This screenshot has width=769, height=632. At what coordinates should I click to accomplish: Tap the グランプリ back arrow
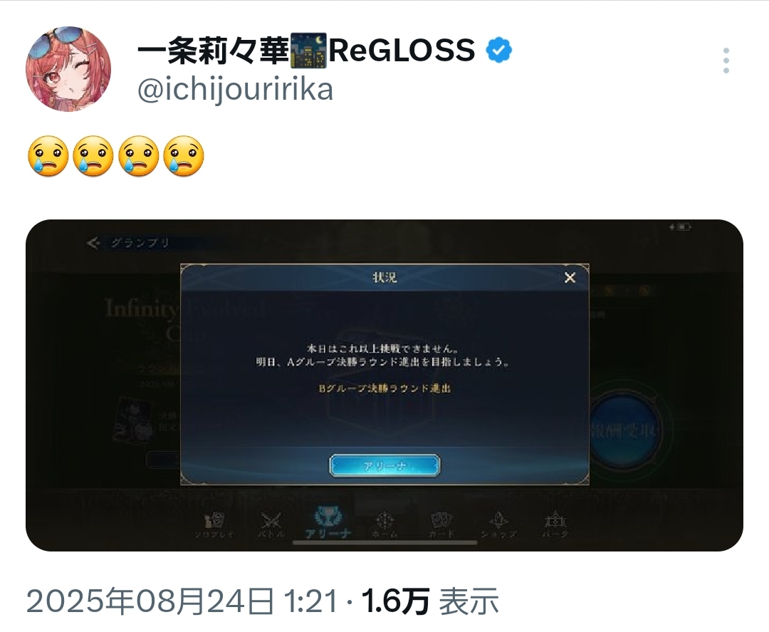93,242
